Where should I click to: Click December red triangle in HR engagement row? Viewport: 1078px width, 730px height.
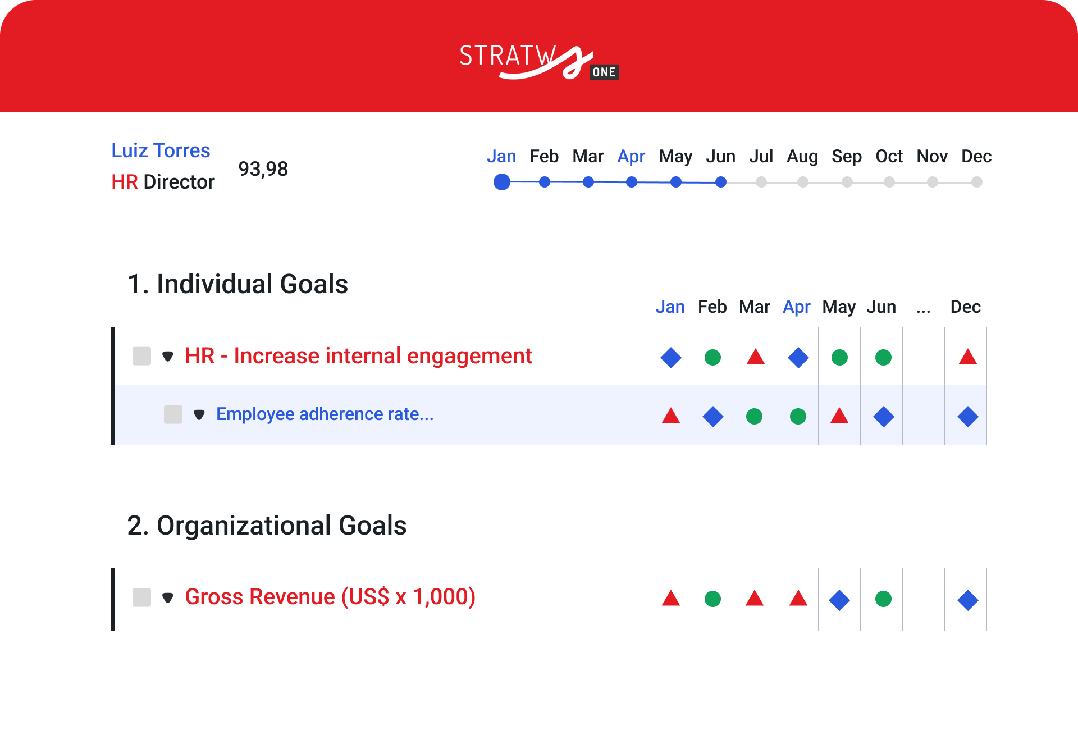pyautogui.click(x=967, y=357)
